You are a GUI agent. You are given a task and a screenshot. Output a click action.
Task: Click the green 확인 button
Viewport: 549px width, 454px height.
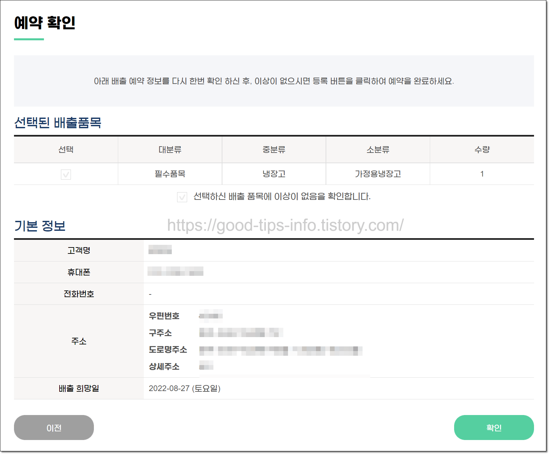tap(494, 428)
